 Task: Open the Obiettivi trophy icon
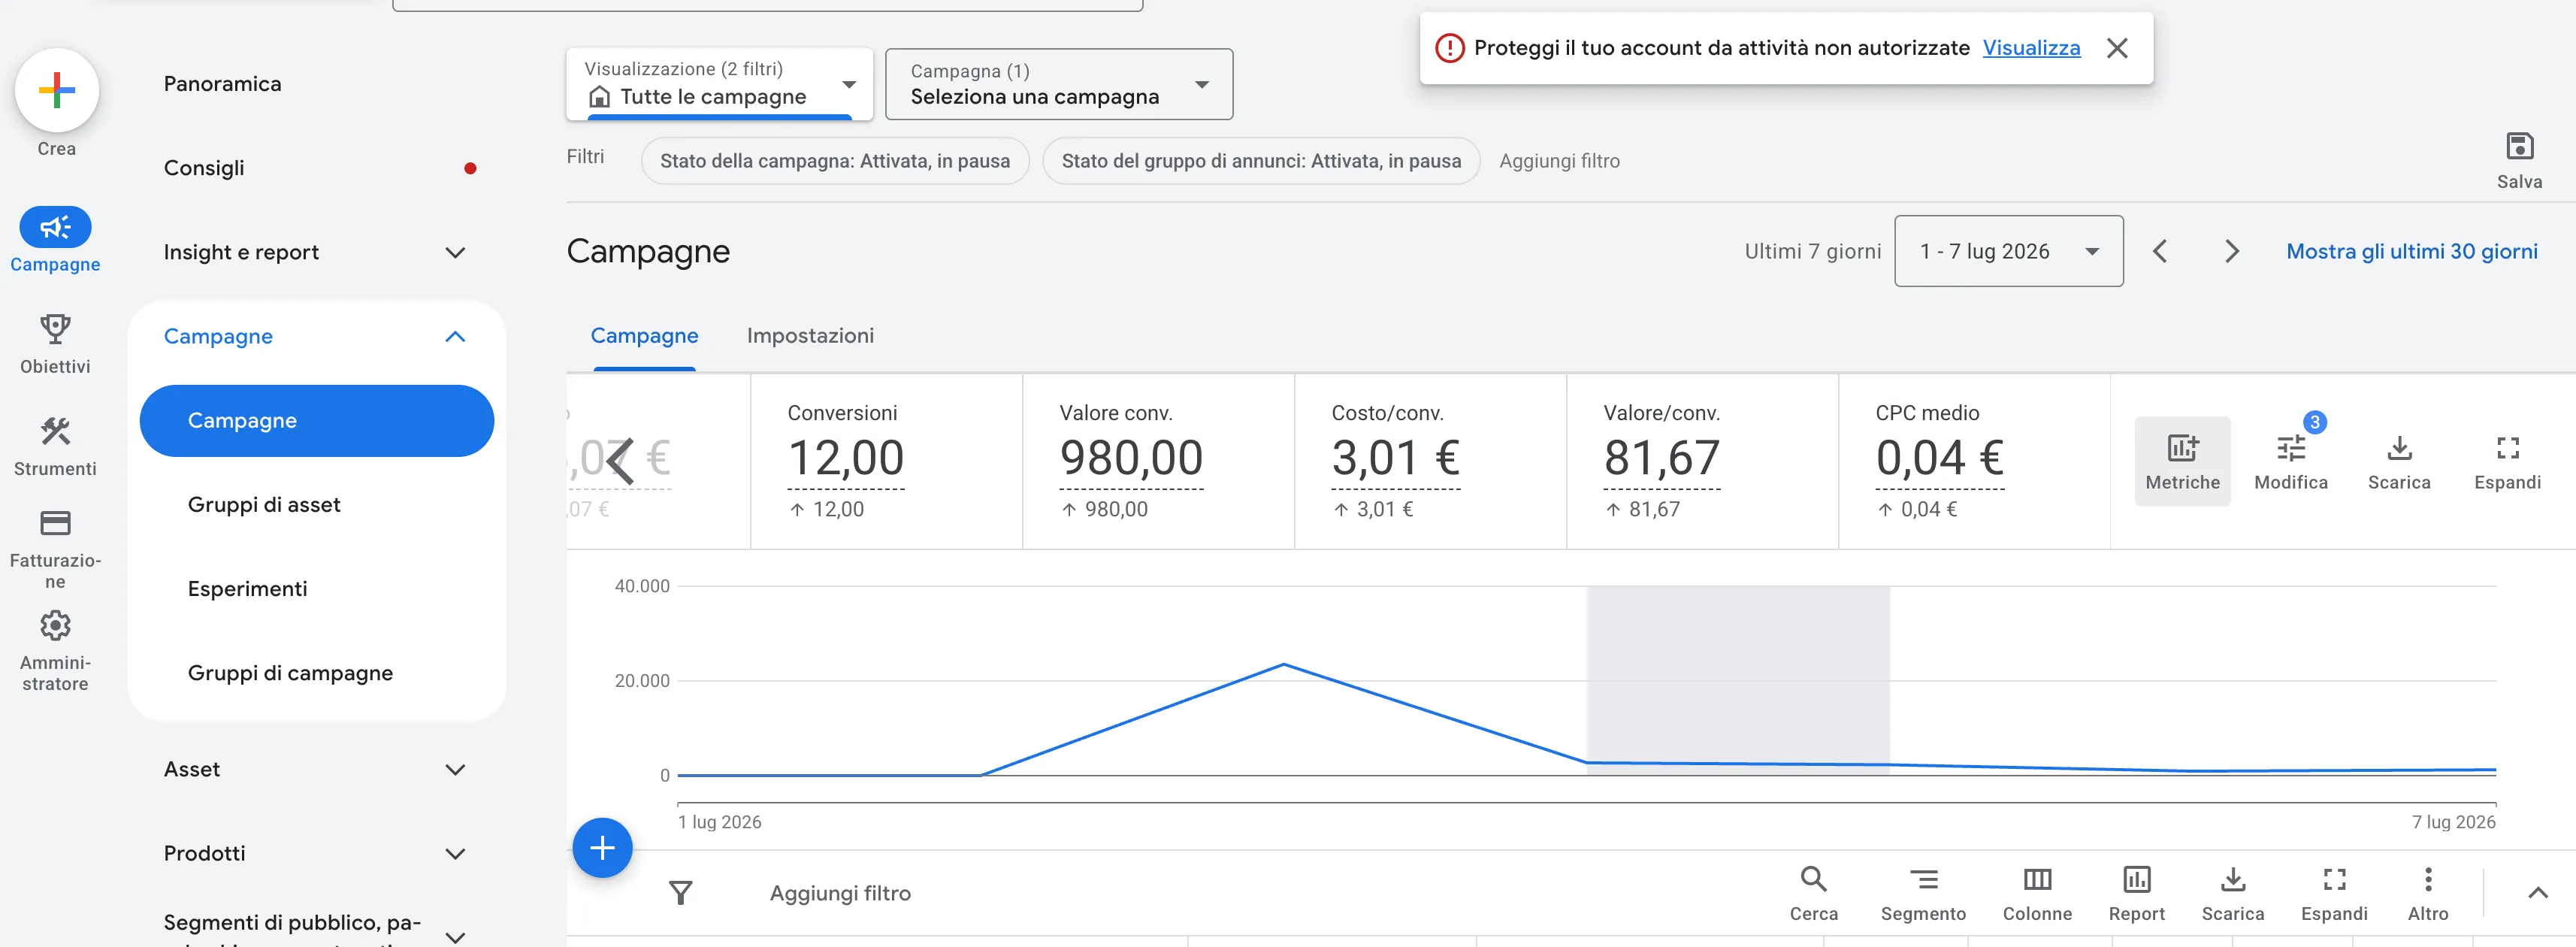point(55,328)
